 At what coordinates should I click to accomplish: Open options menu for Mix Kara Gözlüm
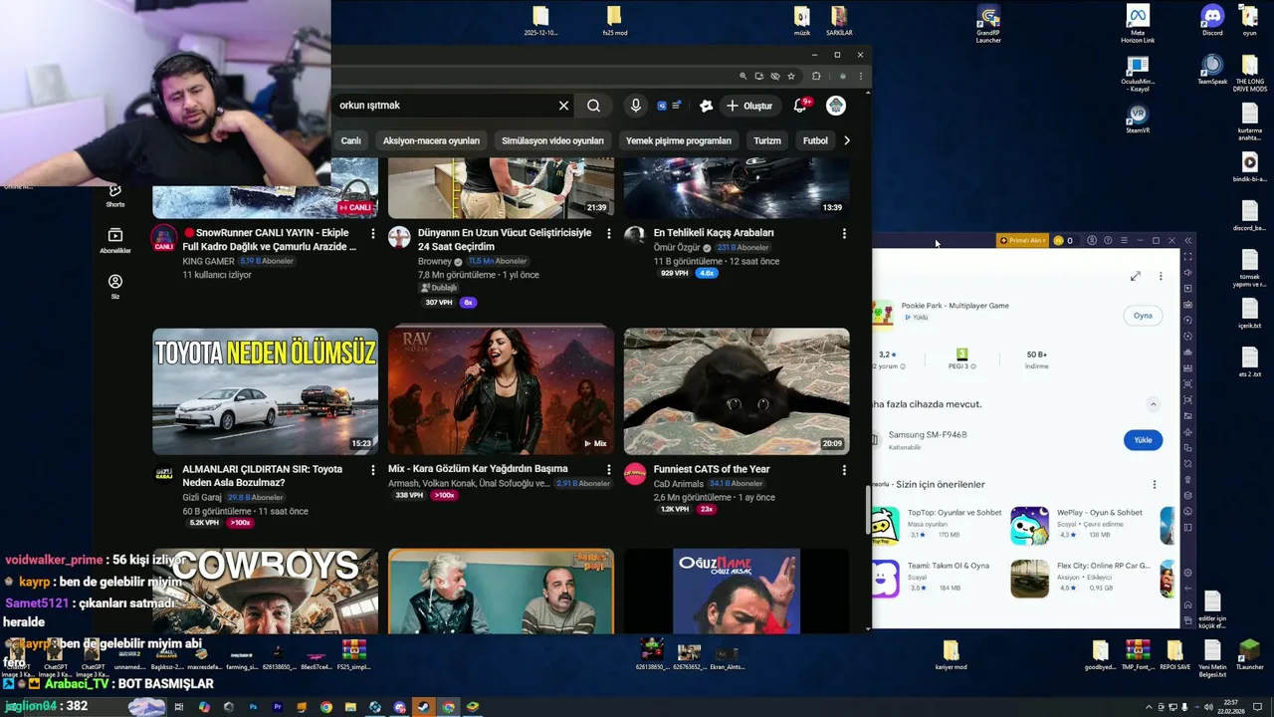click(x=609, y=470)
